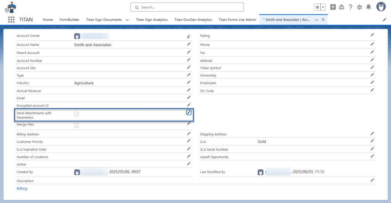Edit the SLA Expiration Date pencil
This screenshot has height=203, width=391.
pyautogui.click(x=189, y=149)
